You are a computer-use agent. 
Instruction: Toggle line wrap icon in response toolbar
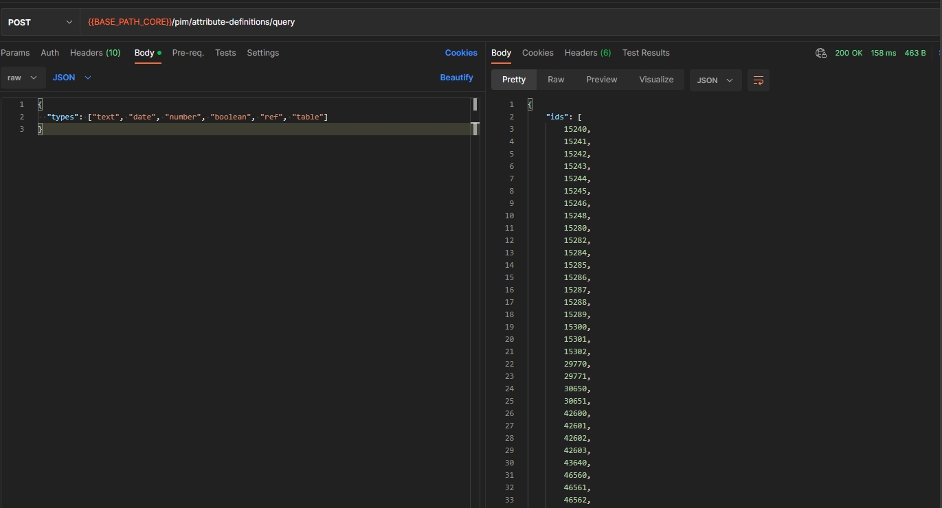click(759, 80)
